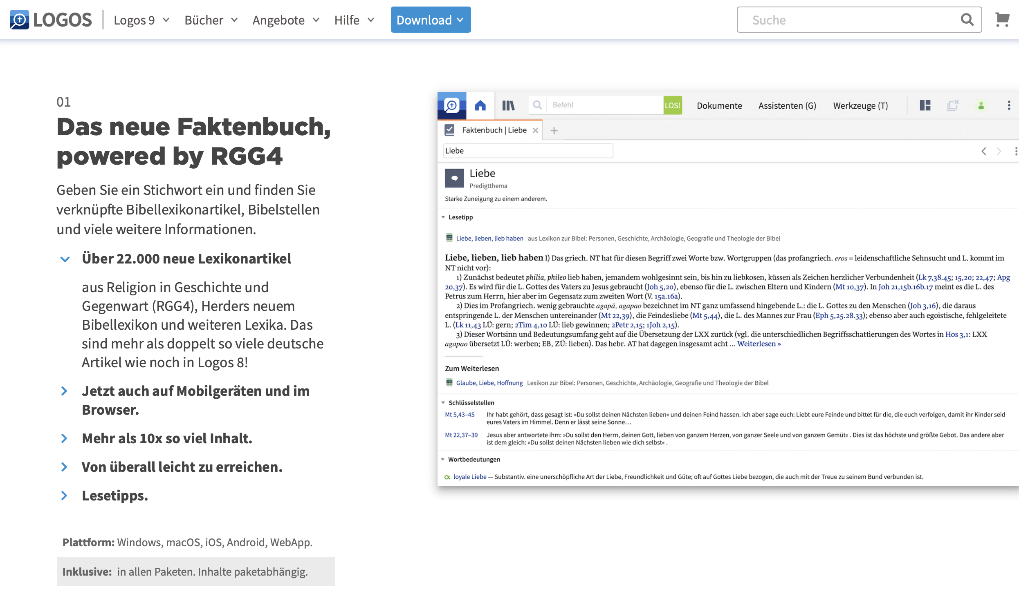This screenshot has height=594, width=1019.
Task: Open the Angebote menu
Action: coord(285,20)
